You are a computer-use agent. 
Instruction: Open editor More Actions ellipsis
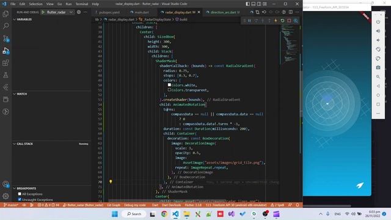tap(298, 12)
